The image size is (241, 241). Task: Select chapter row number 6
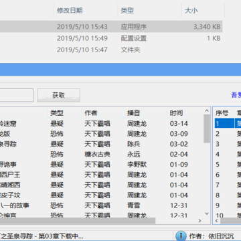tap(228, 175)
